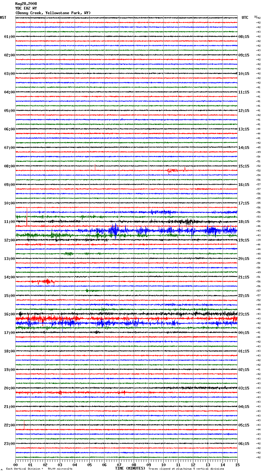Click the -39 DC offset value
262x473 pixels.
(x=258, y=240)
